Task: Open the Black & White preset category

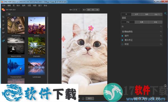Action: (16, 46)
